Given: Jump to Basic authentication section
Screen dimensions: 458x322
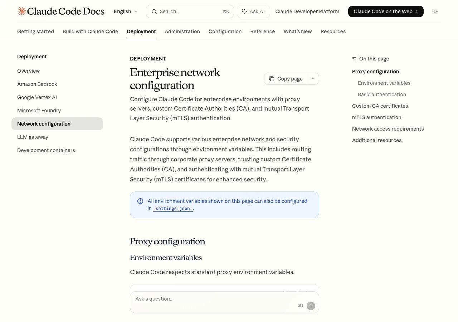Looking at the screenshot, I should point(382,94).
